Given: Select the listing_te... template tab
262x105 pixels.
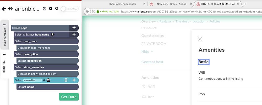Looking at the screenshot, I should tap(4, 66).
